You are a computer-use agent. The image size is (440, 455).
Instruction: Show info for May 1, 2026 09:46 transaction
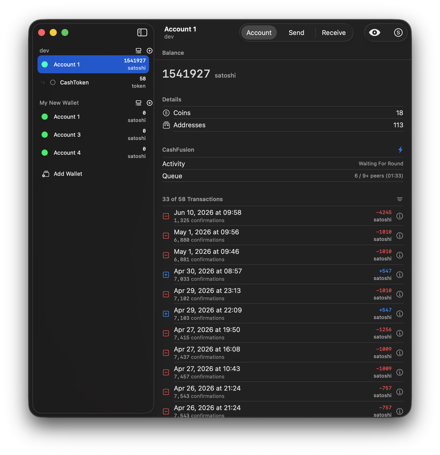pyautogui.click(x=400, y=255)
